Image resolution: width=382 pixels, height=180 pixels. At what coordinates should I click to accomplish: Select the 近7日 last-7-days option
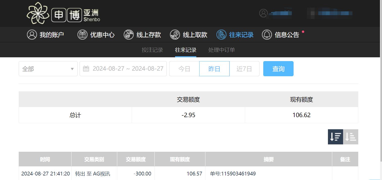pos(244,68)
